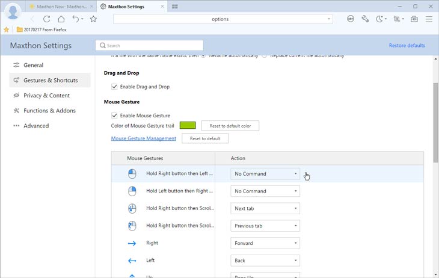Viewport: 439px width, 278px height.
Task: Open the user avatar profile icon
Action: click(13, 11)
